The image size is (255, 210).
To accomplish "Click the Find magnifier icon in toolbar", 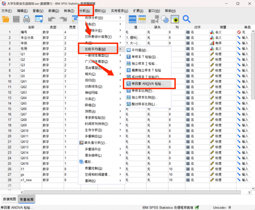I will (186, 19).
